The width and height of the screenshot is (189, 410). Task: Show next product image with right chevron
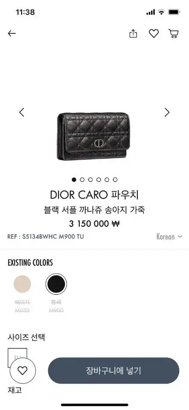click(167, 112)
